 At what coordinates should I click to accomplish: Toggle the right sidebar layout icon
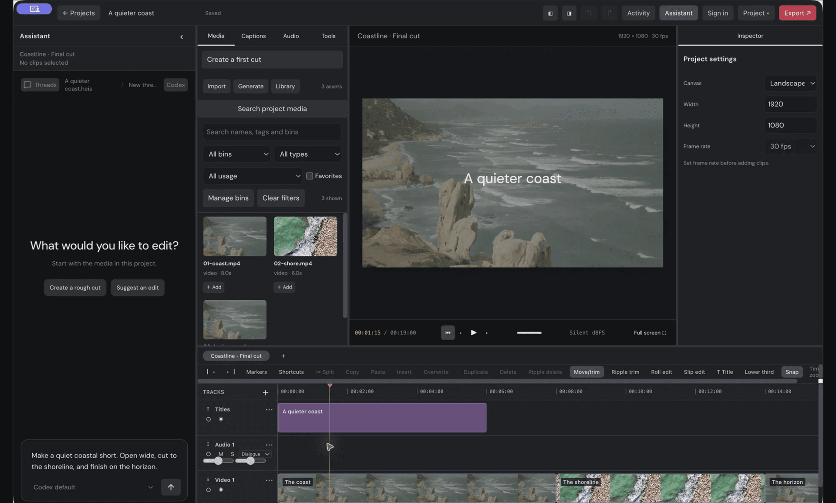(569, 13)
